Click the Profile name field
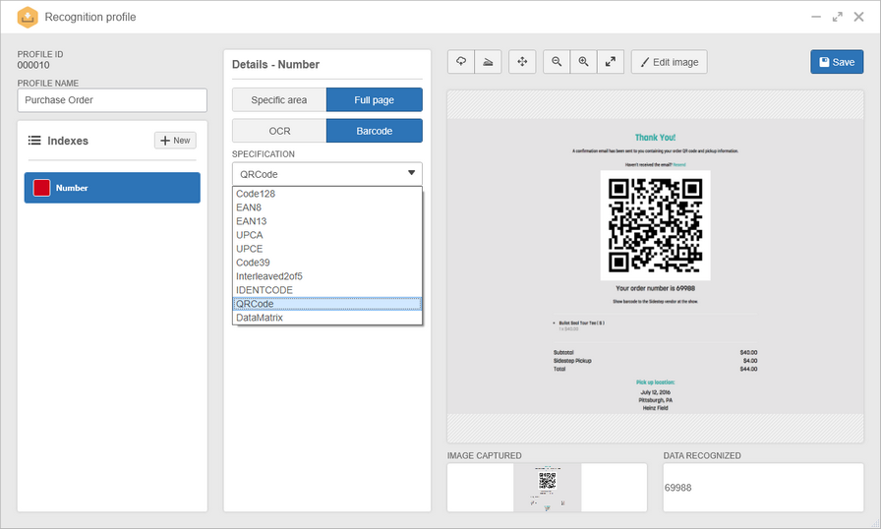This screenshot has height=529, width=881. 112,100
